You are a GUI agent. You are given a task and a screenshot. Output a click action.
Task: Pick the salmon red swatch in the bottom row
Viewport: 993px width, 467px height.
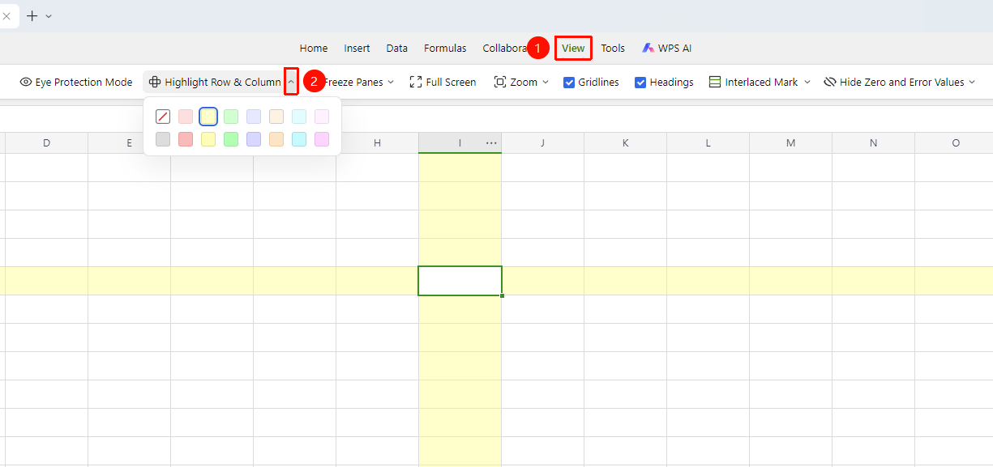186,139
